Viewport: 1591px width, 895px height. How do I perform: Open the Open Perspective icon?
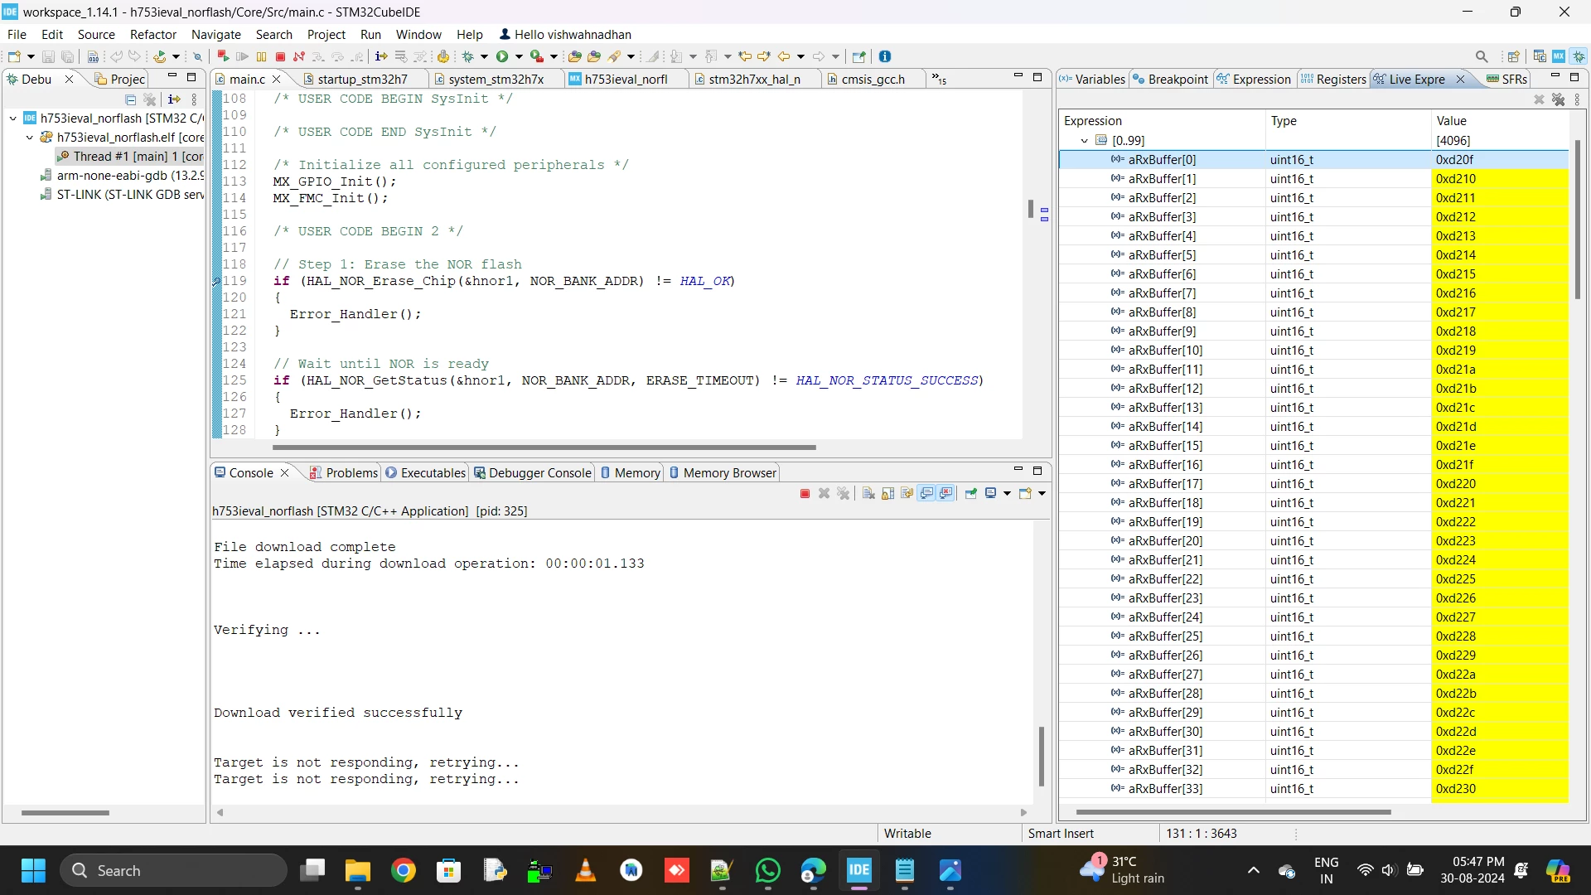[x=1514, y=56]
